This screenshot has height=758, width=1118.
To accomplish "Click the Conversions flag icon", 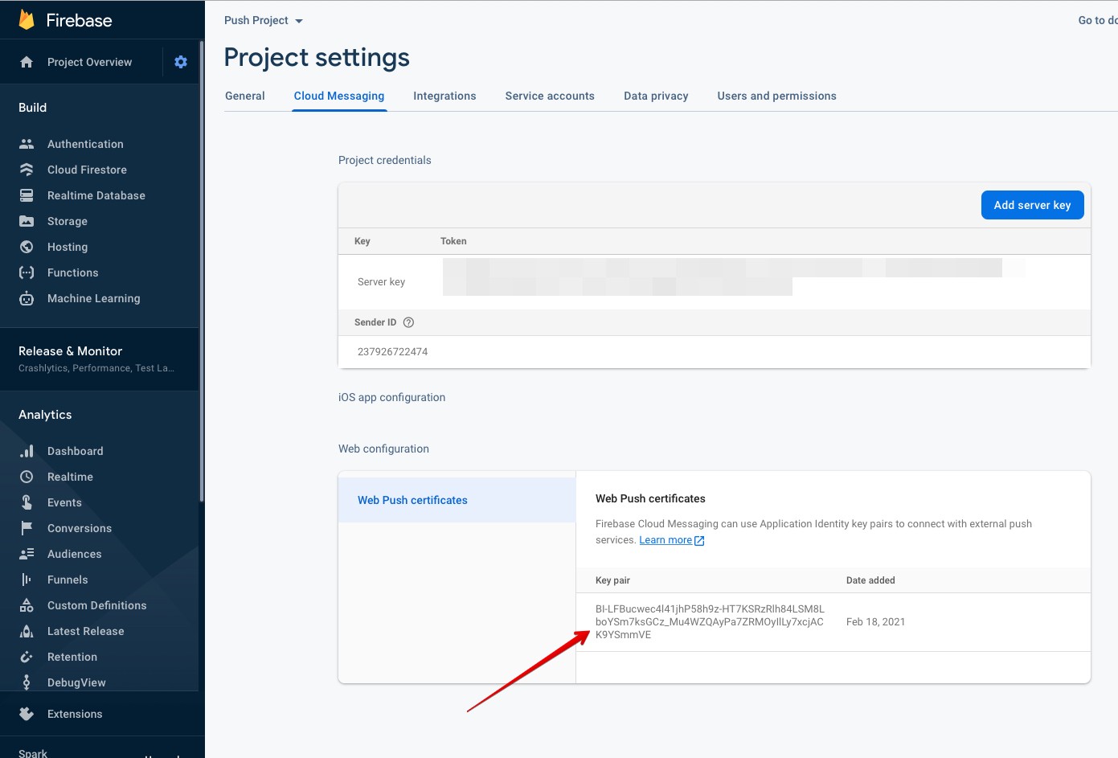I will click(x=27, y=528).
